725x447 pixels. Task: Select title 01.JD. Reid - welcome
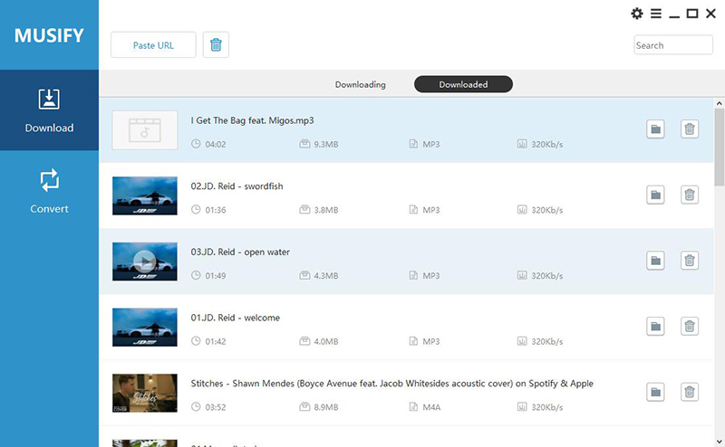click(235, 318)
